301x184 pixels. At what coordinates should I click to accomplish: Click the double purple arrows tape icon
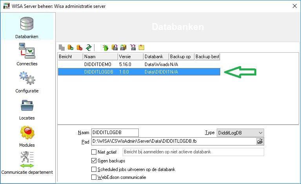[x=133, y=48]
